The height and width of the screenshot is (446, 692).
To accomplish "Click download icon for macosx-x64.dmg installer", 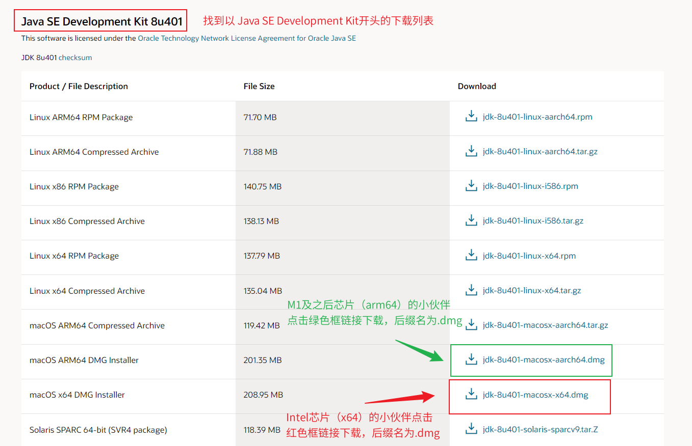I will click(471, 395).
